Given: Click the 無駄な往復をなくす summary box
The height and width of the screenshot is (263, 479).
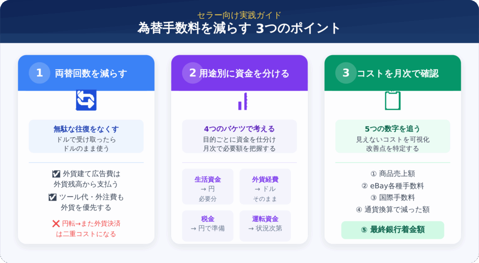Looking at the screenshot, I should (x=86, y=136).
